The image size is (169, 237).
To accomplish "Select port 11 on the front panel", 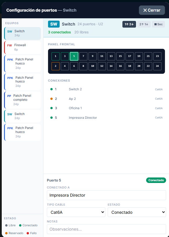I will 102,56.
